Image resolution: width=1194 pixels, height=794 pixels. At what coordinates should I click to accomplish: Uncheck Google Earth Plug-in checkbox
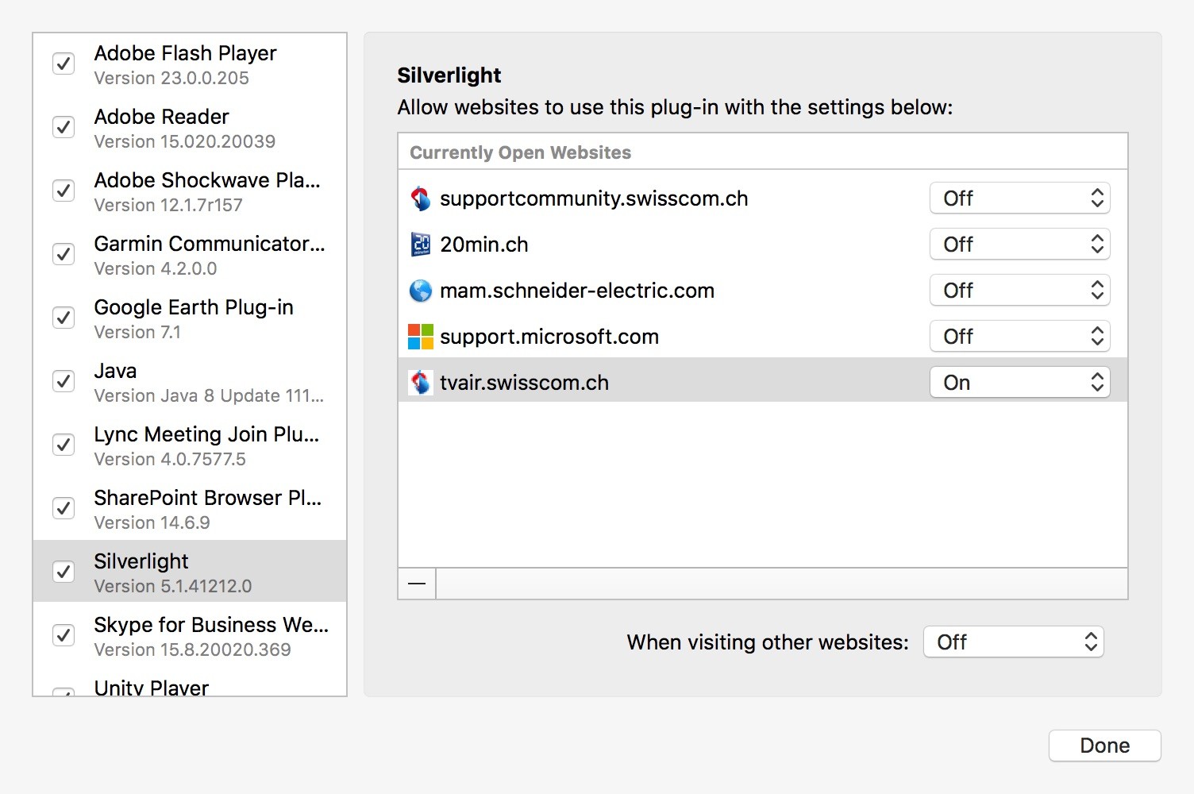pos(64,318)
